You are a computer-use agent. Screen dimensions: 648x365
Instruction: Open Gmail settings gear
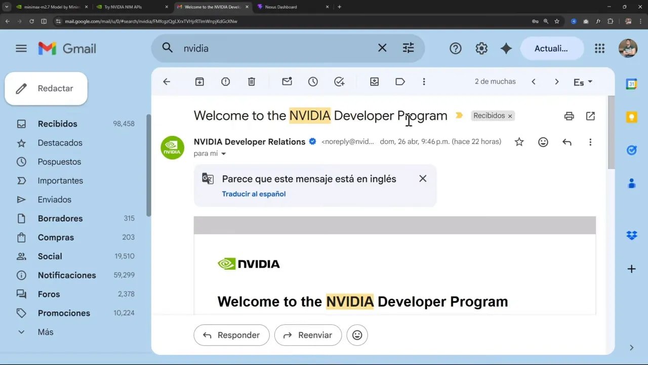click(x=481, y=48)
